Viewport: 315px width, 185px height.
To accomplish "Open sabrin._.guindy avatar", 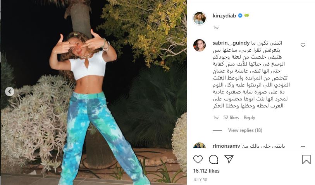I will click(200, 45).
